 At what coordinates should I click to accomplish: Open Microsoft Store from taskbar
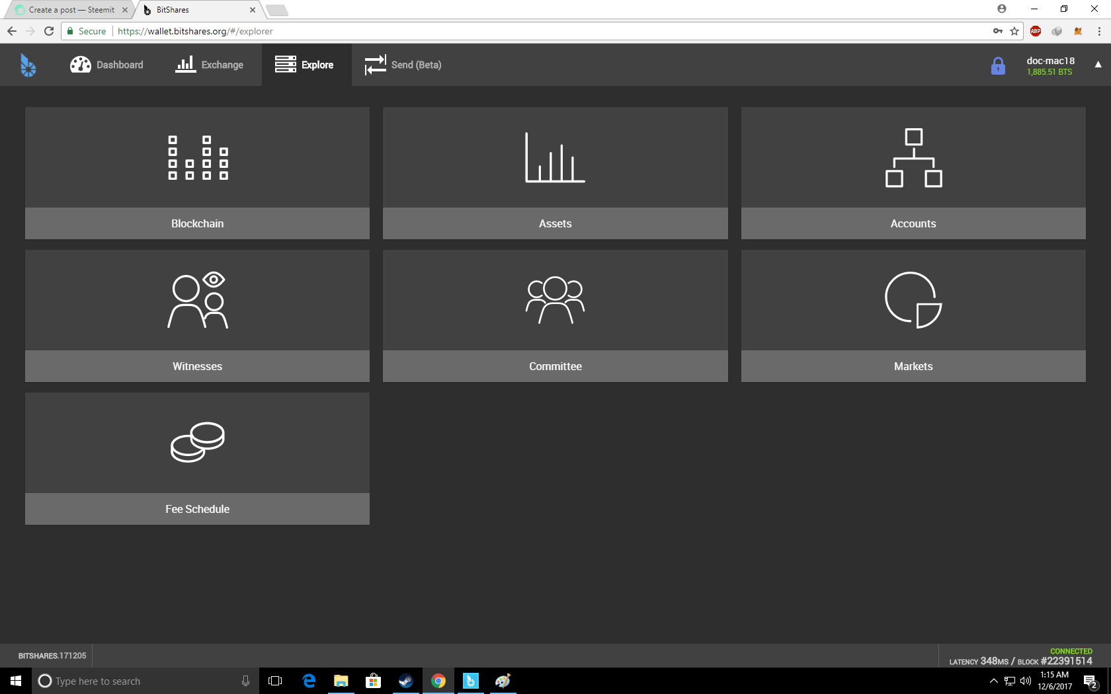[x=374, y=681]
